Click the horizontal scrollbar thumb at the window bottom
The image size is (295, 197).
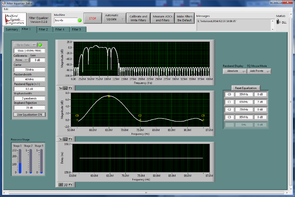pos(146,193)
